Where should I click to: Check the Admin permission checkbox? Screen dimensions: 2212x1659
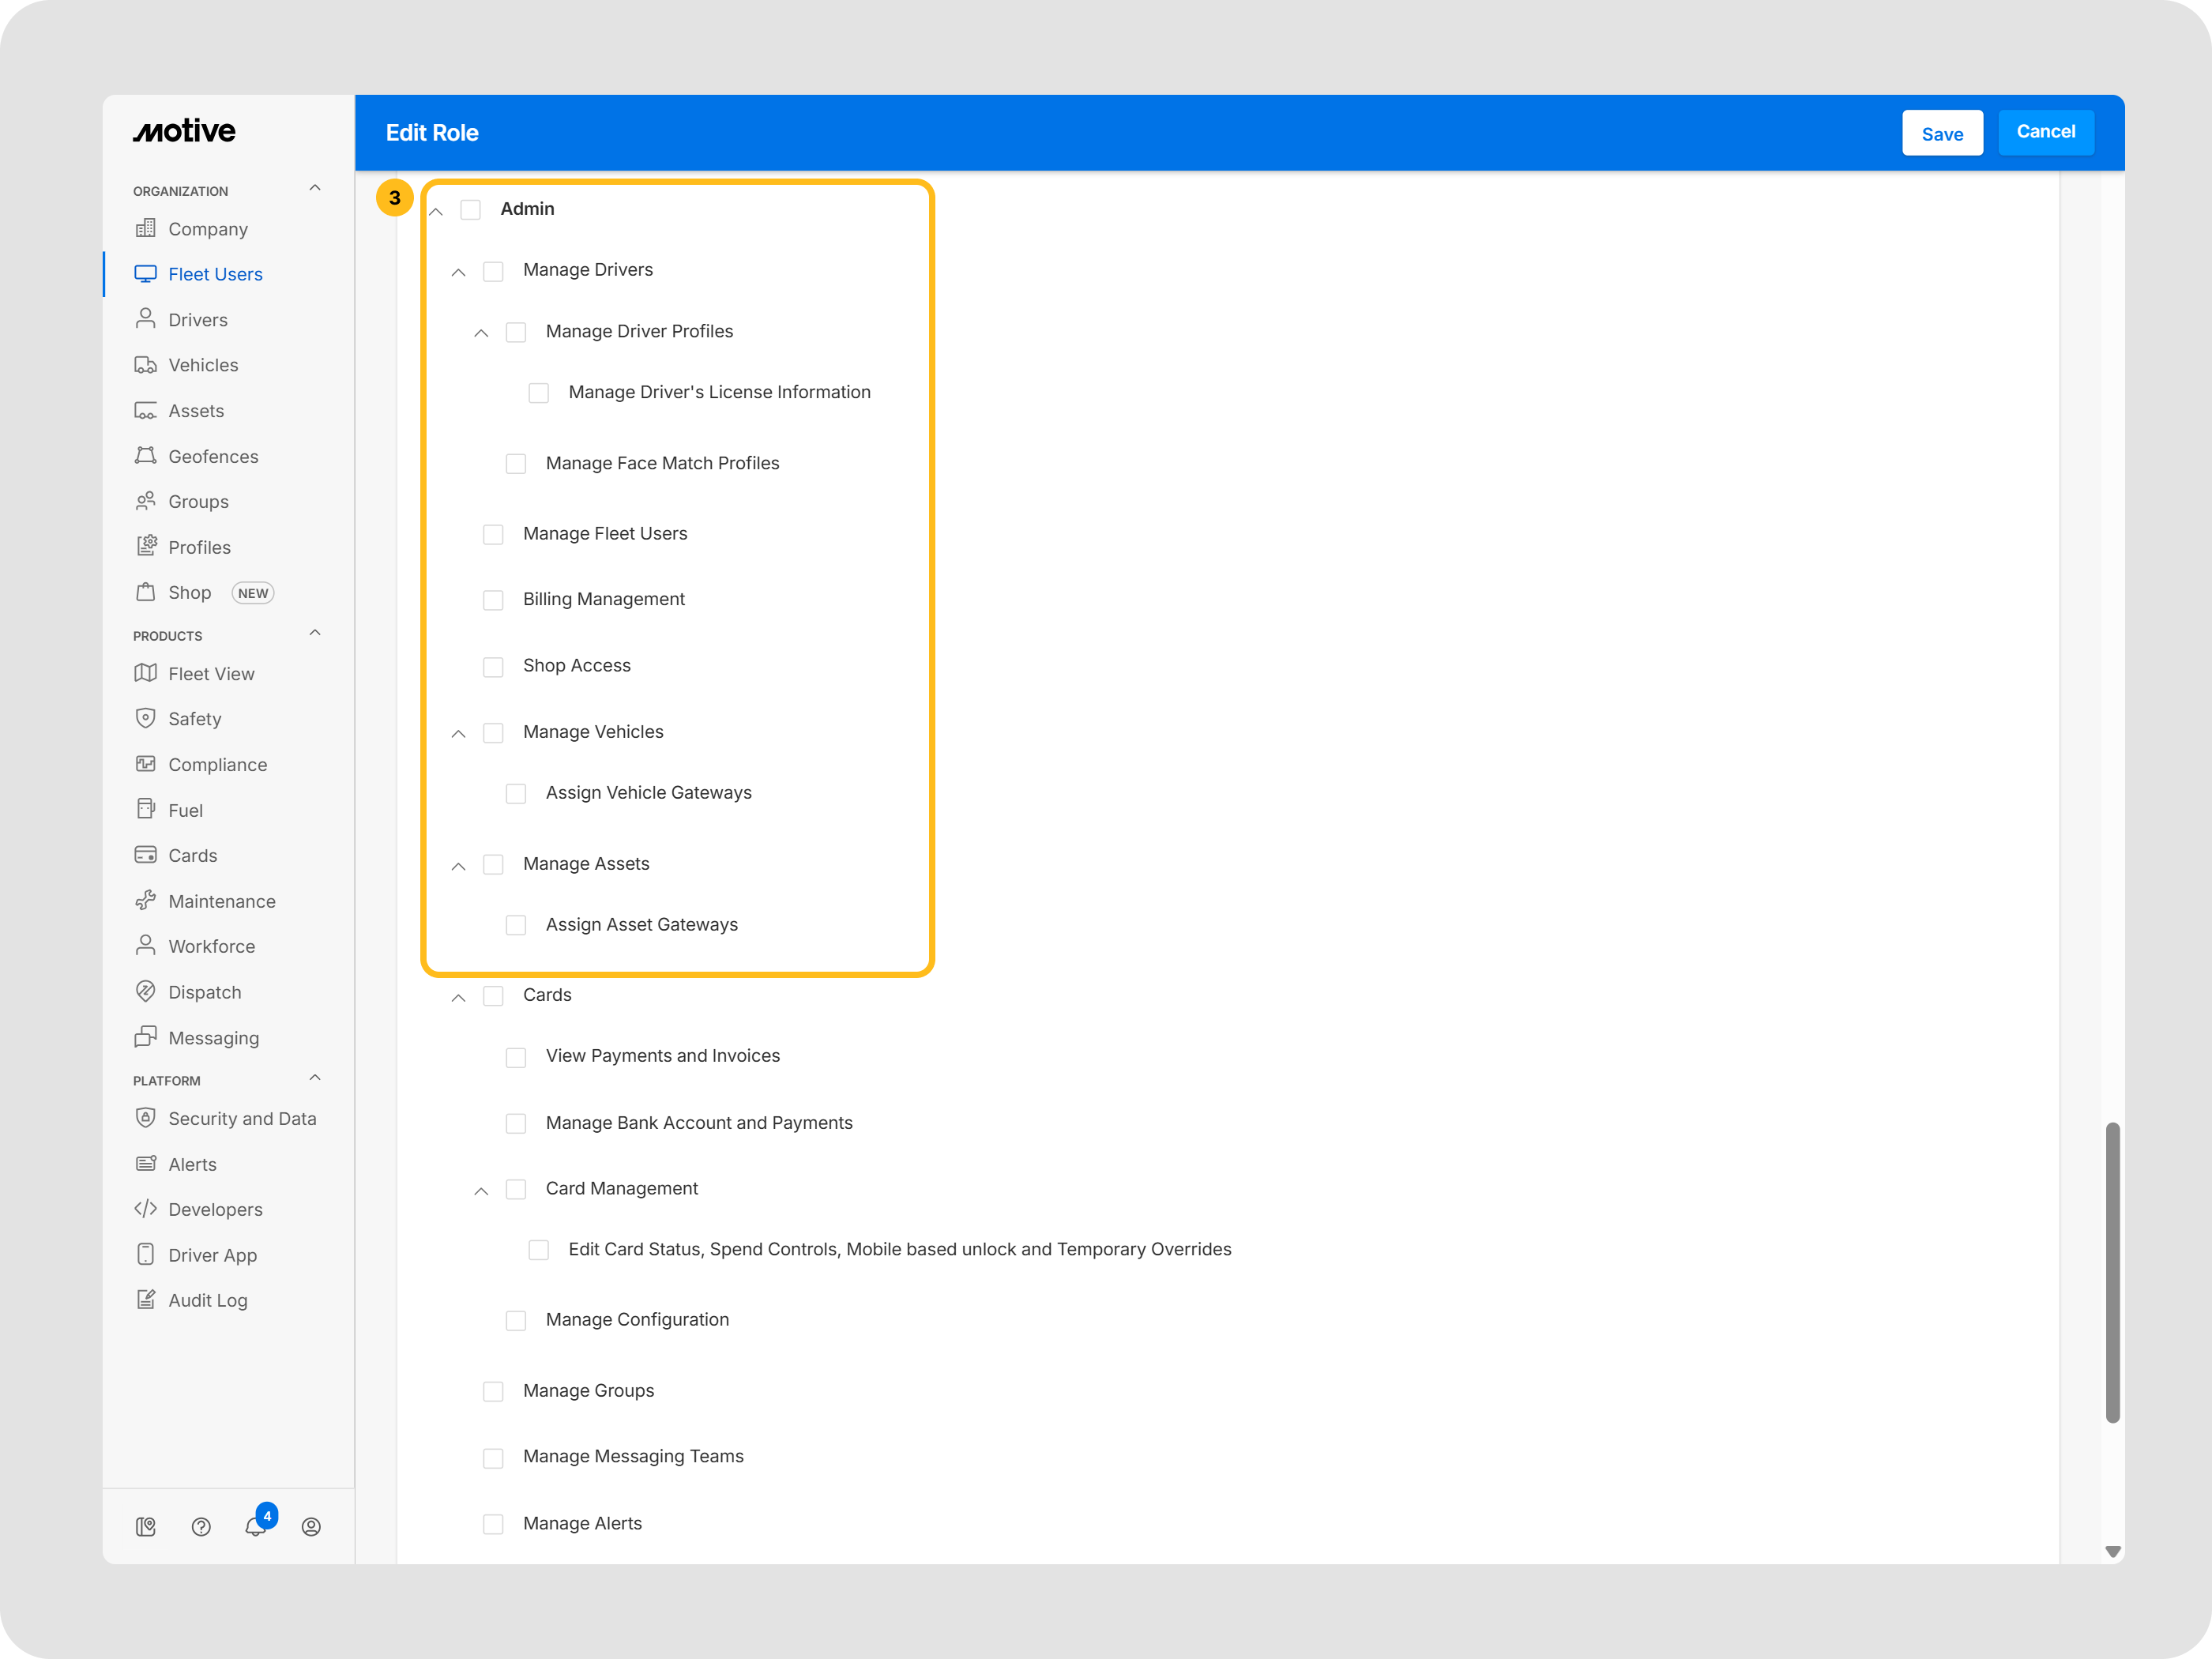point(471,209)
